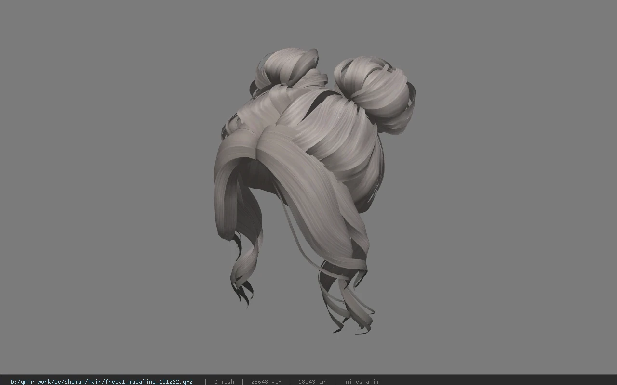Click the file path freza1_madalina_101222.gr2 in status bar

[x=102, y=382]
